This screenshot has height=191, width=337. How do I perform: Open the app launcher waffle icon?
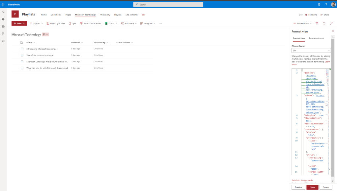(3, 4)
